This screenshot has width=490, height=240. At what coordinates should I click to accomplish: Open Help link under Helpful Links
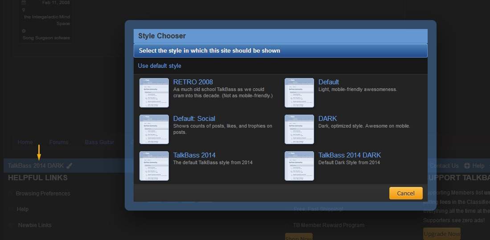[23, 209]
